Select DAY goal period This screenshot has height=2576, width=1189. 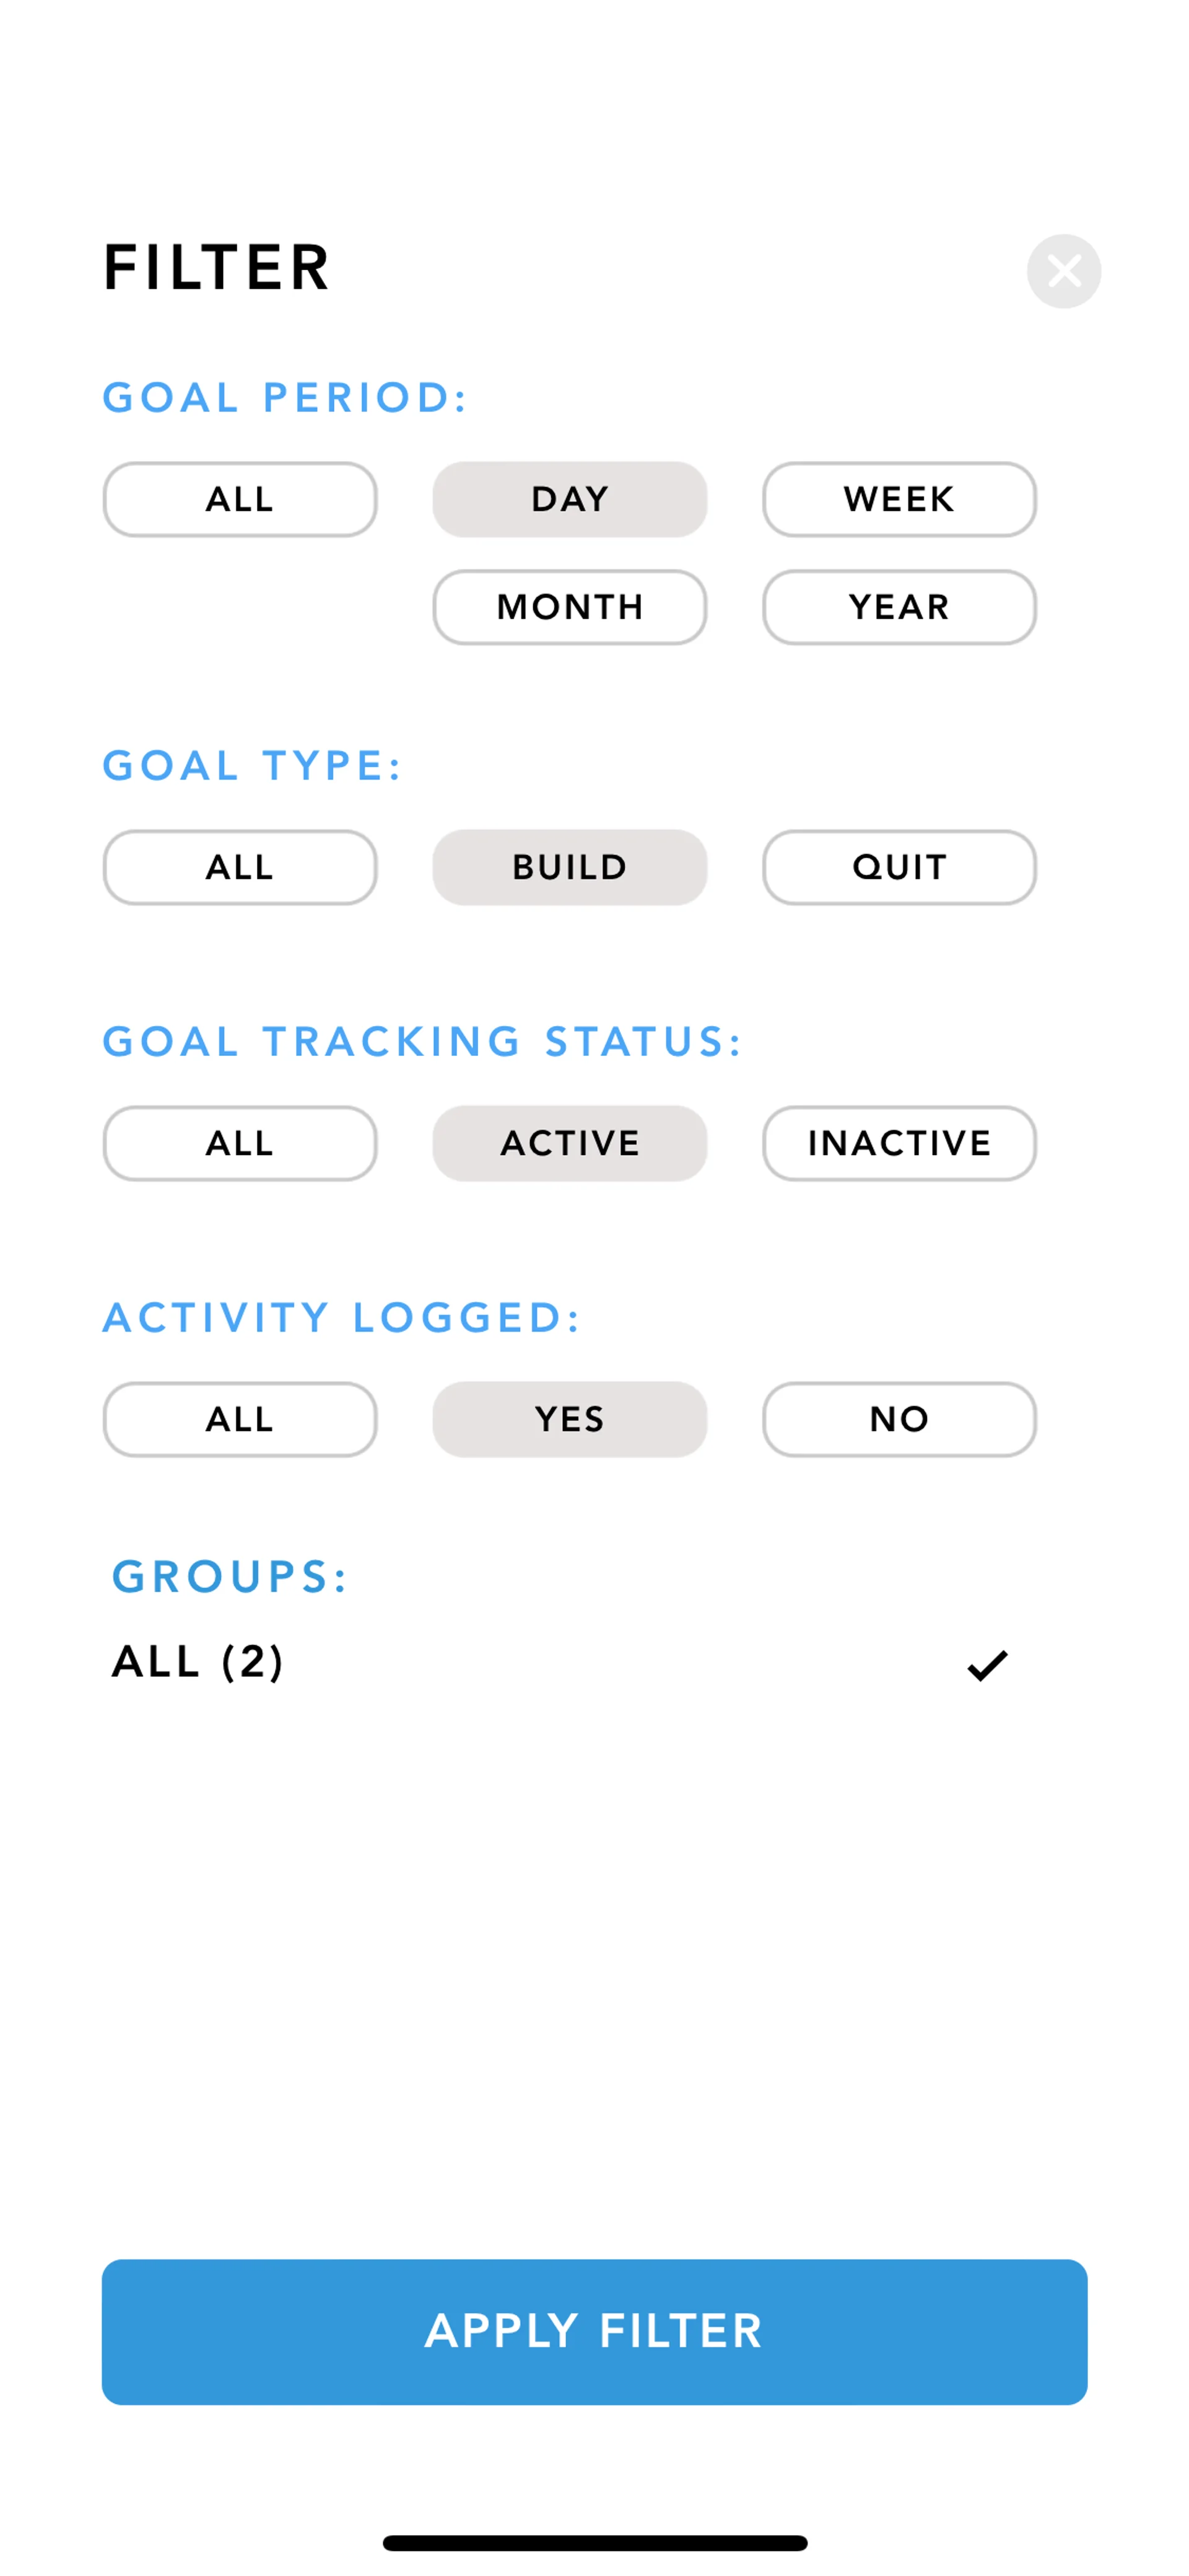pyautogui.click(x=570, y=499)
